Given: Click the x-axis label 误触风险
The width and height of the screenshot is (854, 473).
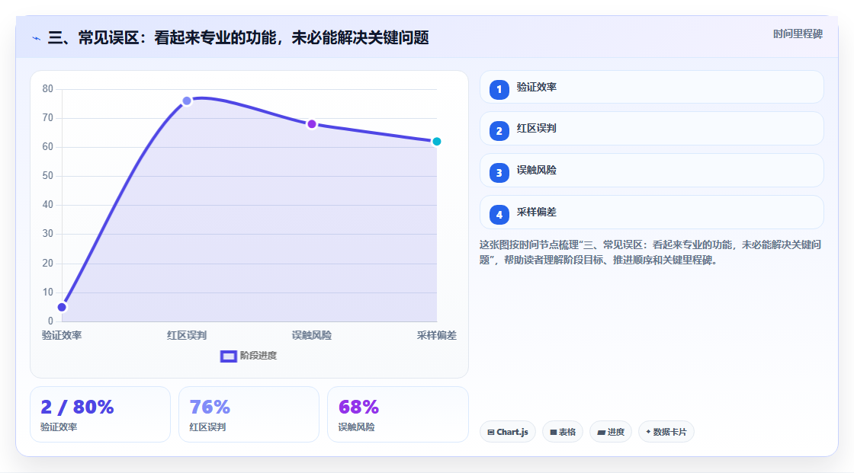Looking at the screenshot, I should point(312,335).
